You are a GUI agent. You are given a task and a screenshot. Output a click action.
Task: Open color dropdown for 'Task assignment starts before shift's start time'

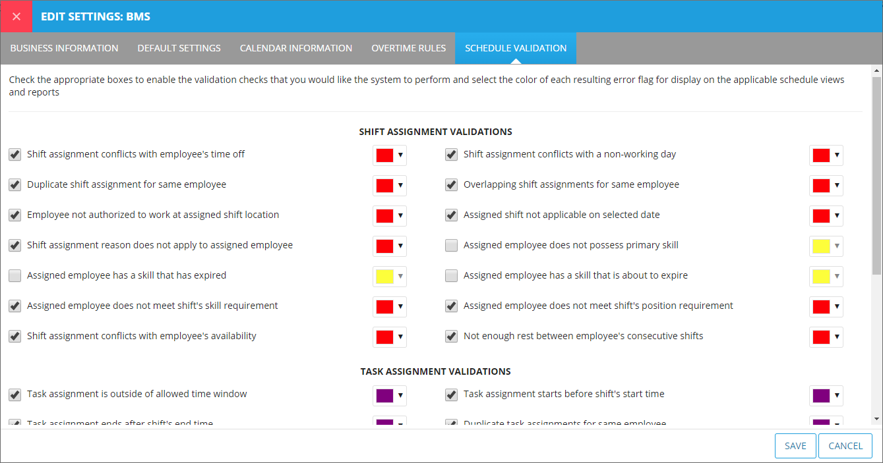pos(836,395)
